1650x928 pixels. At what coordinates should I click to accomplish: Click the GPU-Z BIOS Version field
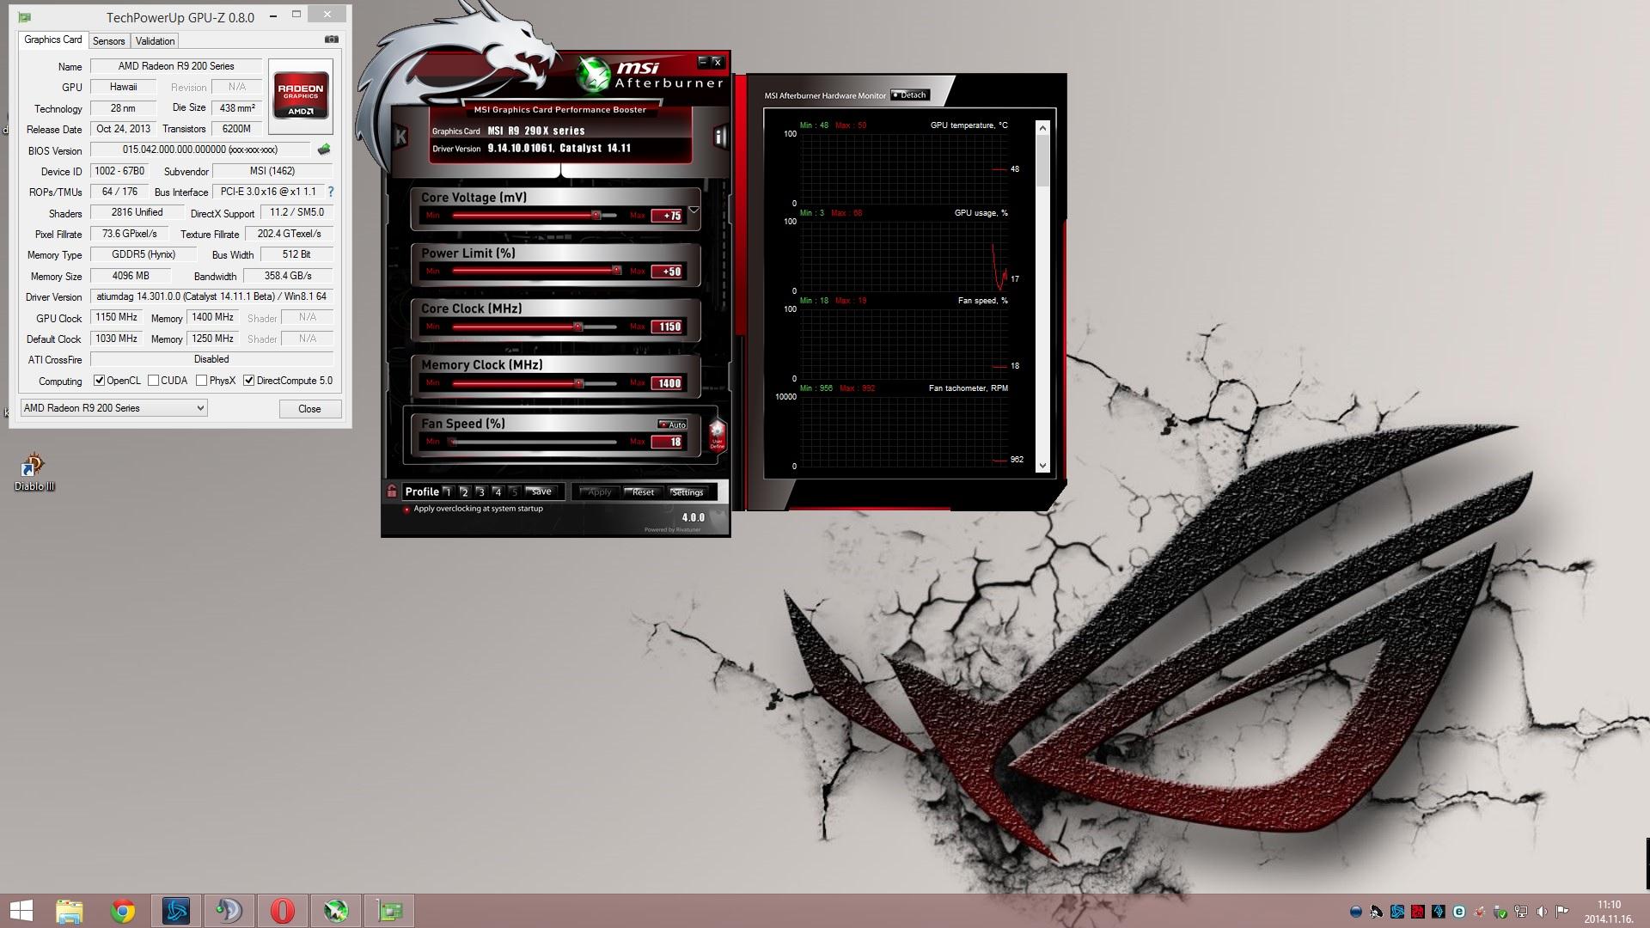[x=199, y=150]
